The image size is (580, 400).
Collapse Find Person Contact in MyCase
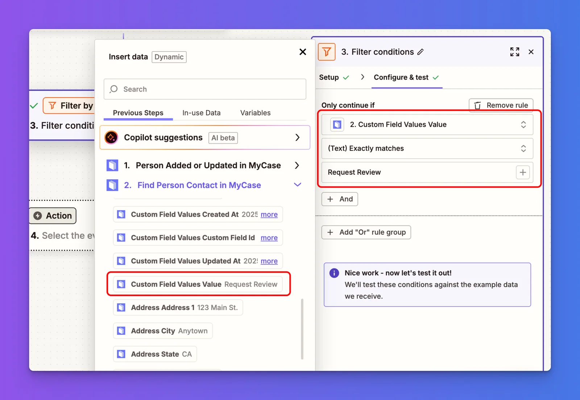click(x=298, y=185)
